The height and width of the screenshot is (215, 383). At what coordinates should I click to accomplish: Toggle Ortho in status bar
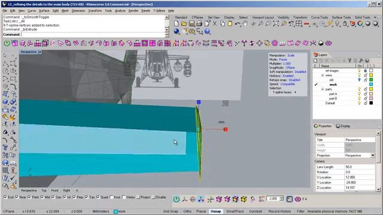pyautogui.click(x=187, y=211)
